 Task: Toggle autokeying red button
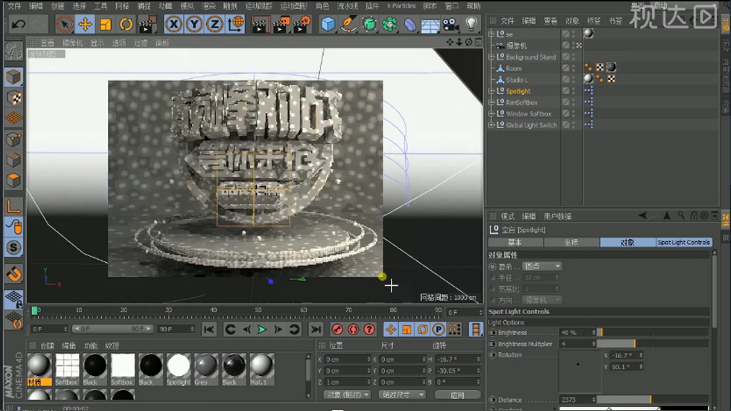[353, 329]
